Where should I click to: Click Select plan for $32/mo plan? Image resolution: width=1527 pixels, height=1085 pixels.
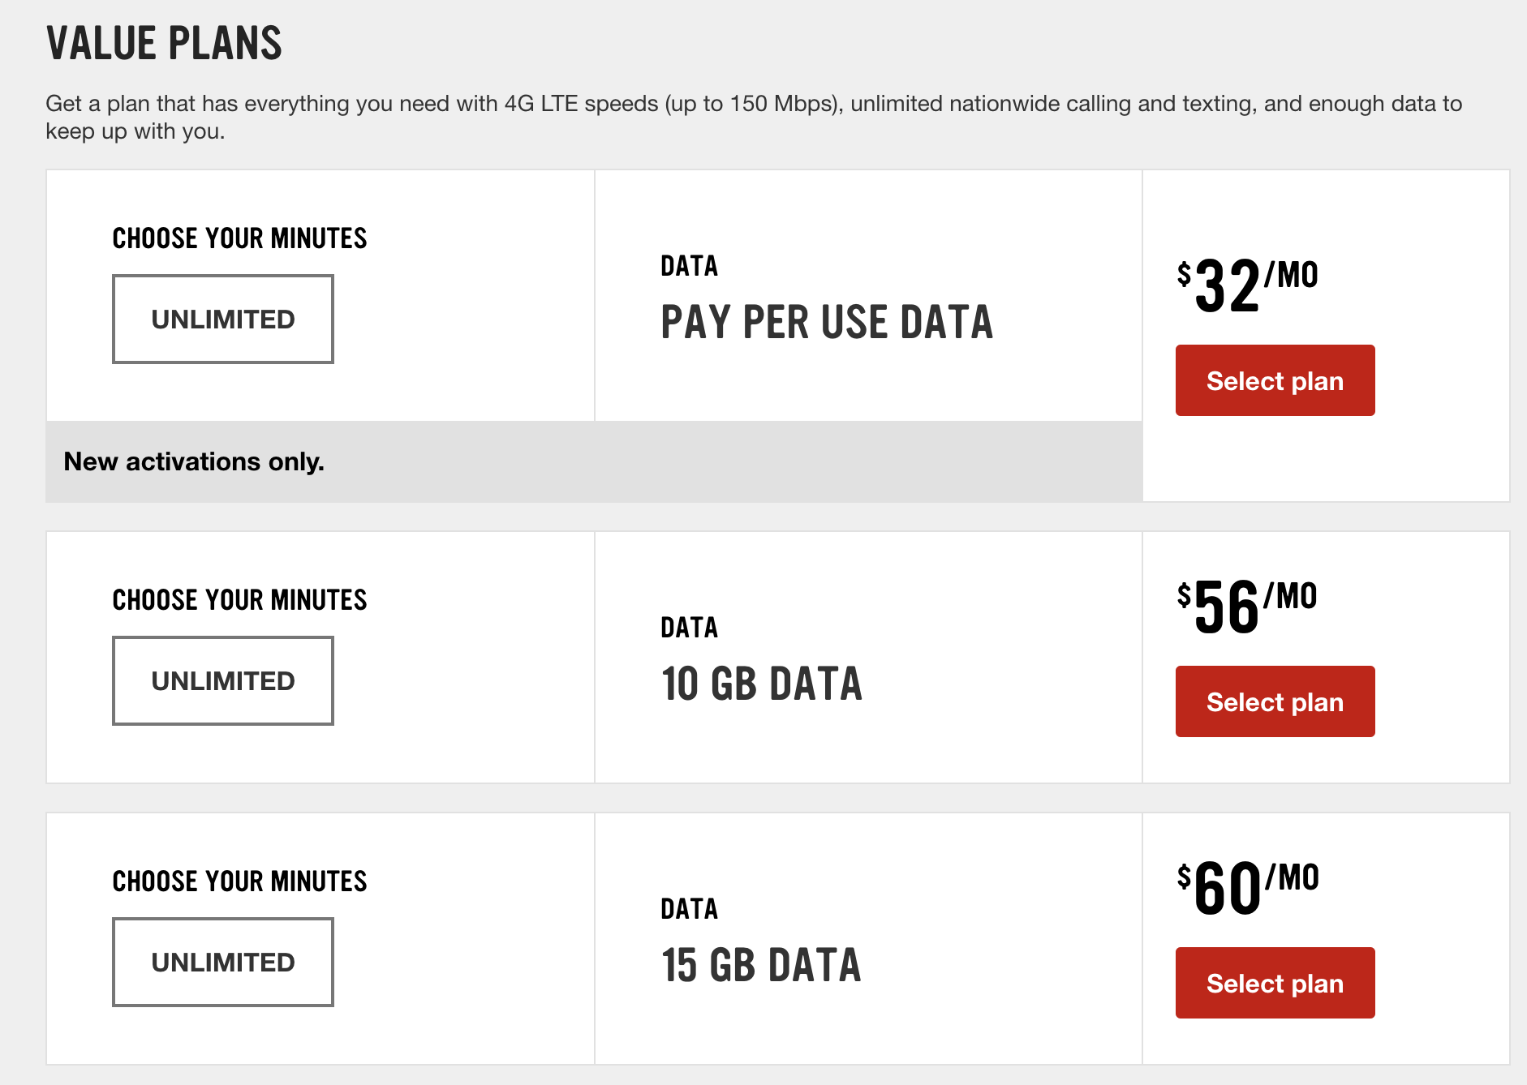click(x=1275, y=381)
